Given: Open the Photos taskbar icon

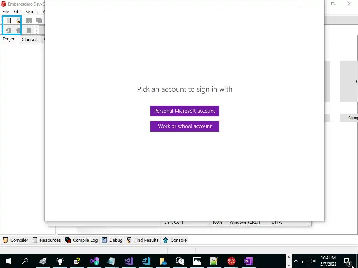Looking at the screenshot, I should tap(197, 261).
